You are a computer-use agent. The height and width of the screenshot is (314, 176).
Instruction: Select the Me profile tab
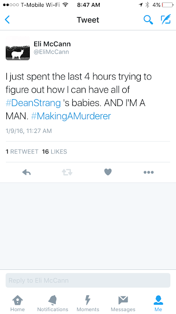click(158, 303)
